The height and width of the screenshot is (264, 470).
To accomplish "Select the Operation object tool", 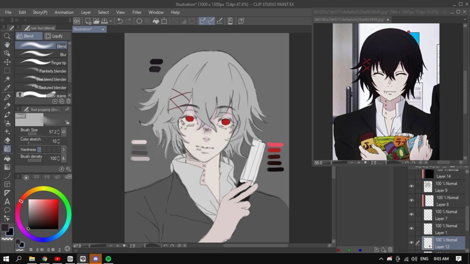I will (x=7, y=53).
